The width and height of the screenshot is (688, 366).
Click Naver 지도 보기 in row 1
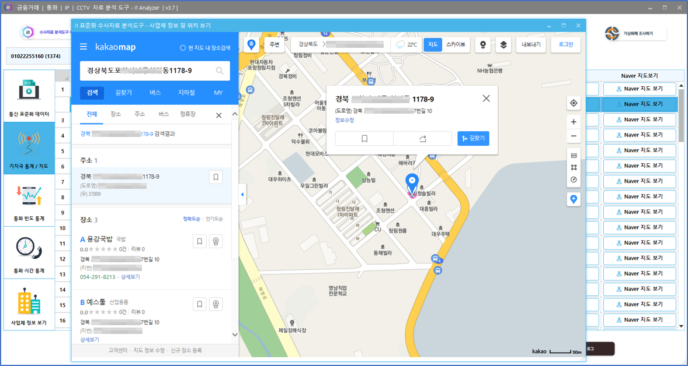click(x=640, y=89)
